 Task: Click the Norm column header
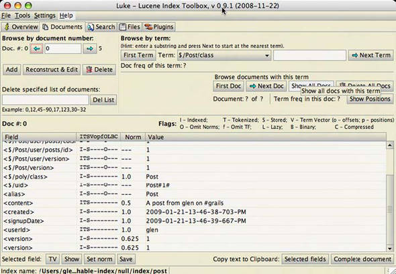133,137
